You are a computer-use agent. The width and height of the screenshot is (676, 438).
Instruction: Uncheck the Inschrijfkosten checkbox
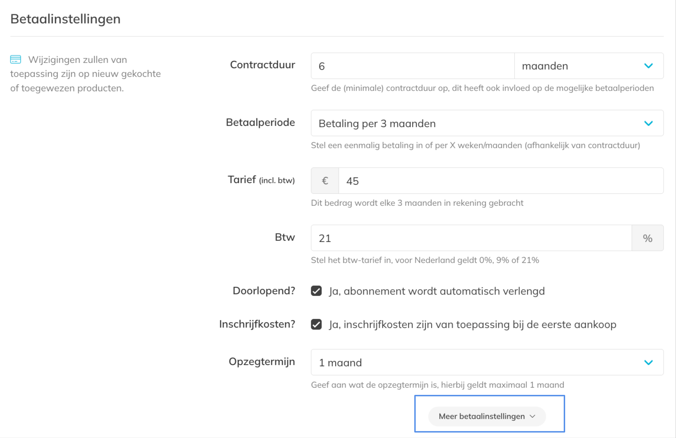316,324
